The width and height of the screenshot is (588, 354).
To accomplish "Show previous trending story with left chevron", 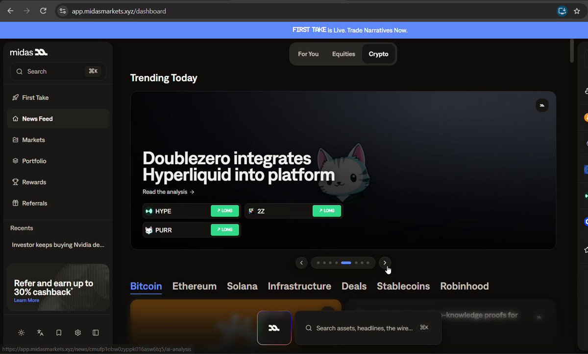I will click(x=301, y=263).
